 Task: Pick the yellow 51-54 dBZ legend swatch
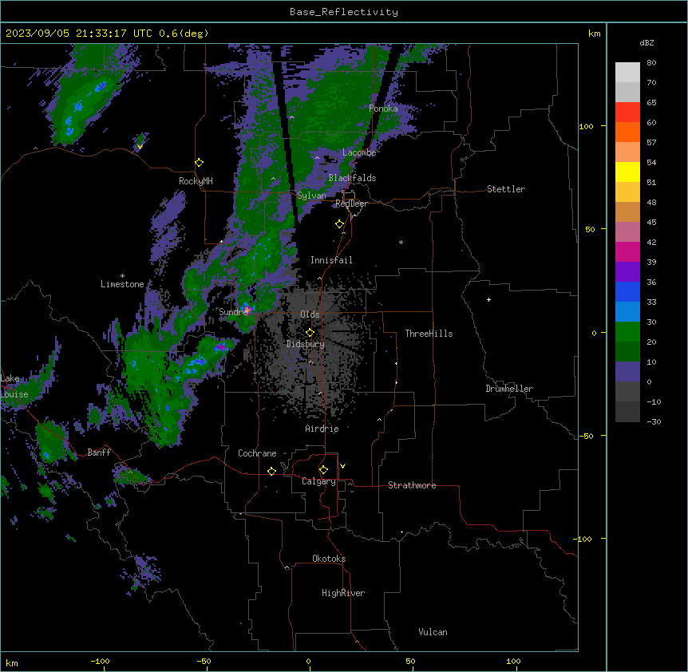tap(627, 172)
